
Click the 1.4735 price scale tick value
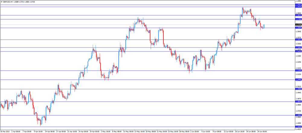pos(298,111)
